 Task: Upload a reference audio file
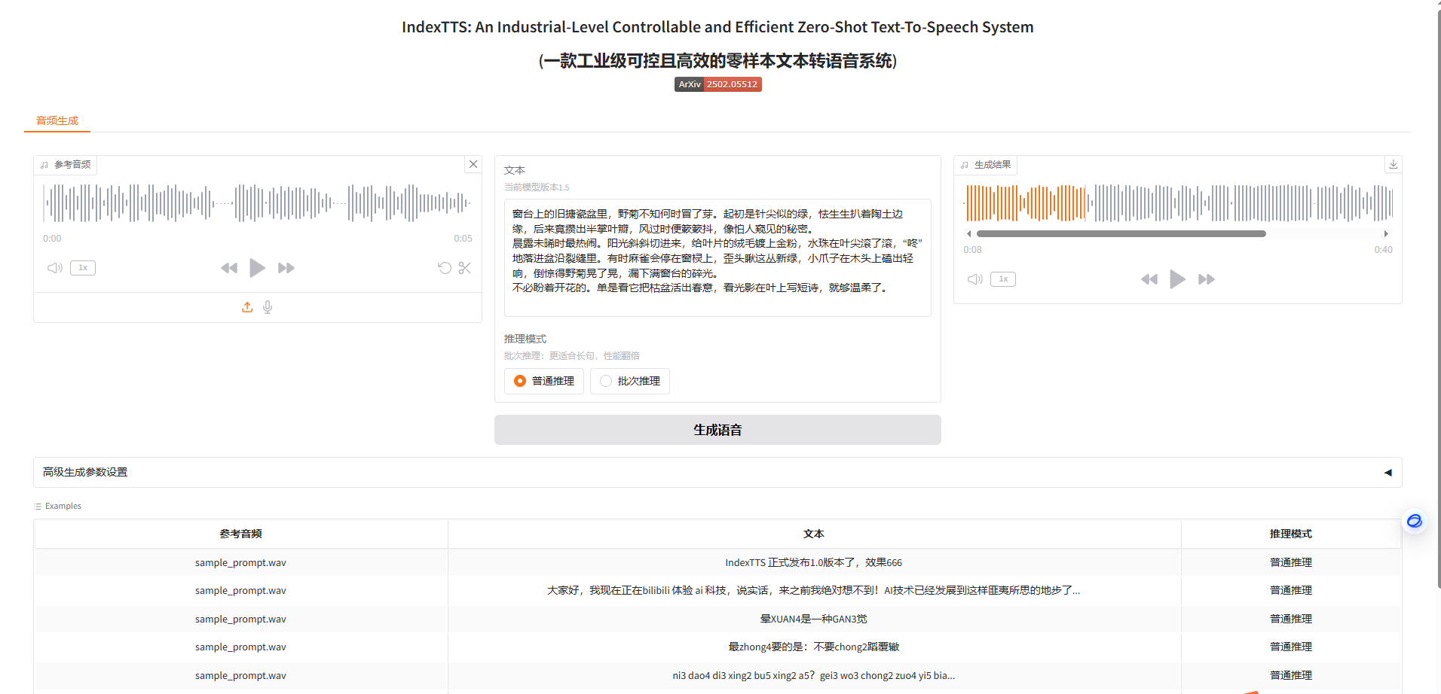pyautogui.click(x=247, y=307)
